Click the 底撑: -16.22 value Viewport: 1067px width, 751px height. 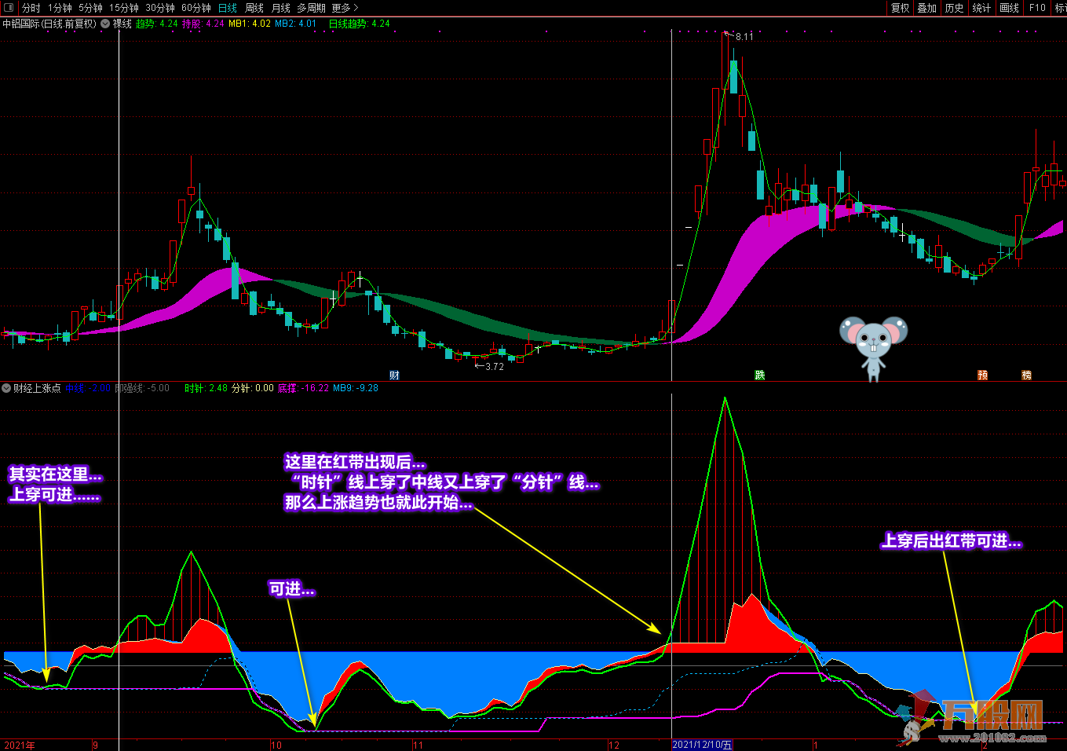click(304, 388)
